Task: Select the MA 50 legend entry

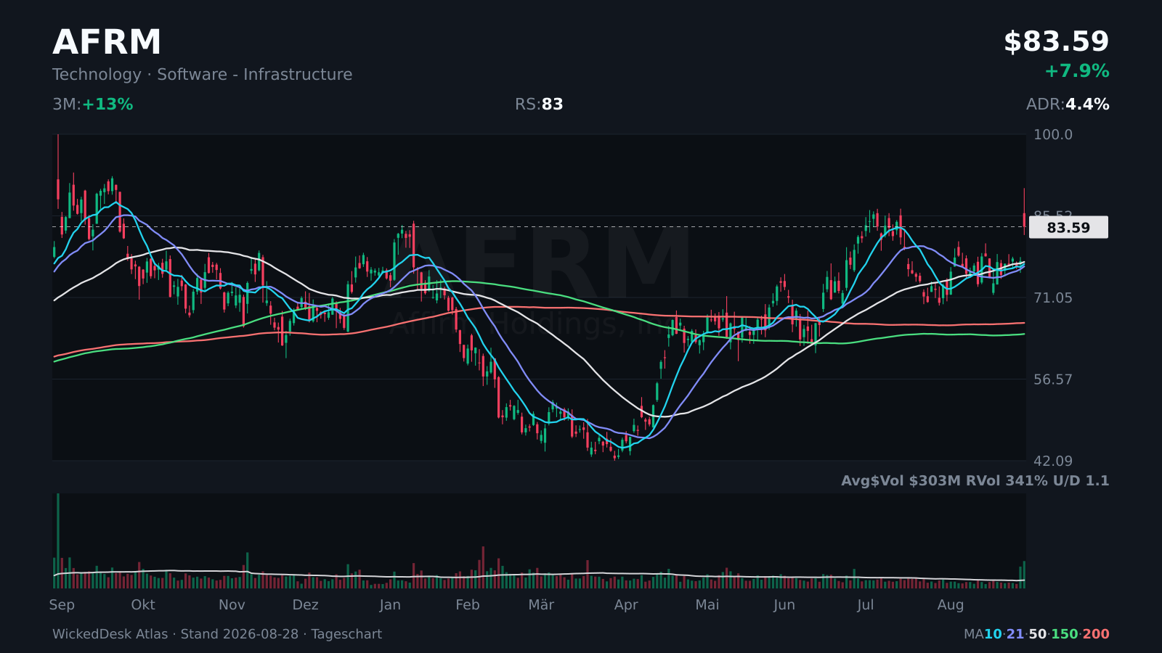Action: (x=1037, y=634)
